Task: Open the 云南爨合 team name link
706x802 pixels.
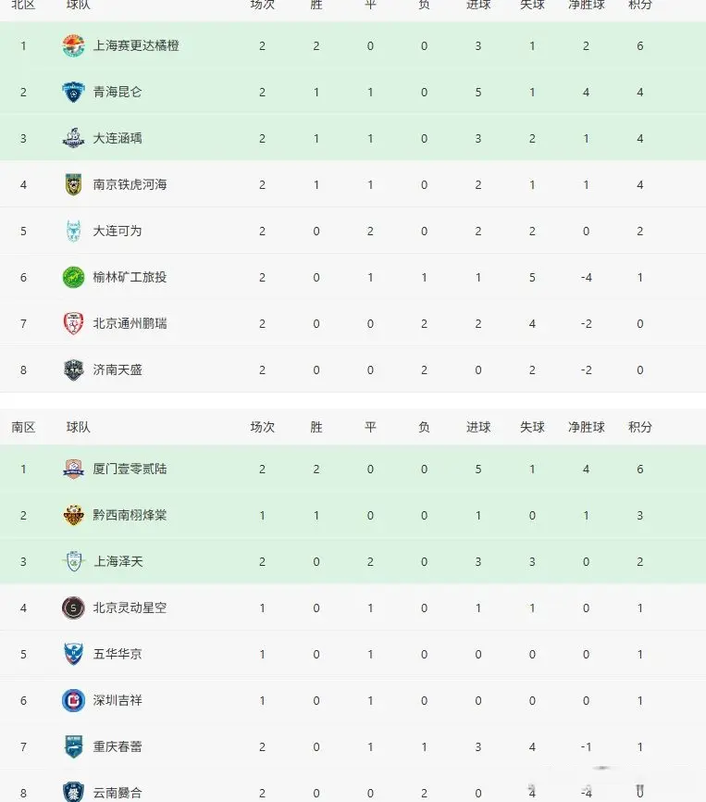Action: coord(118,793)
